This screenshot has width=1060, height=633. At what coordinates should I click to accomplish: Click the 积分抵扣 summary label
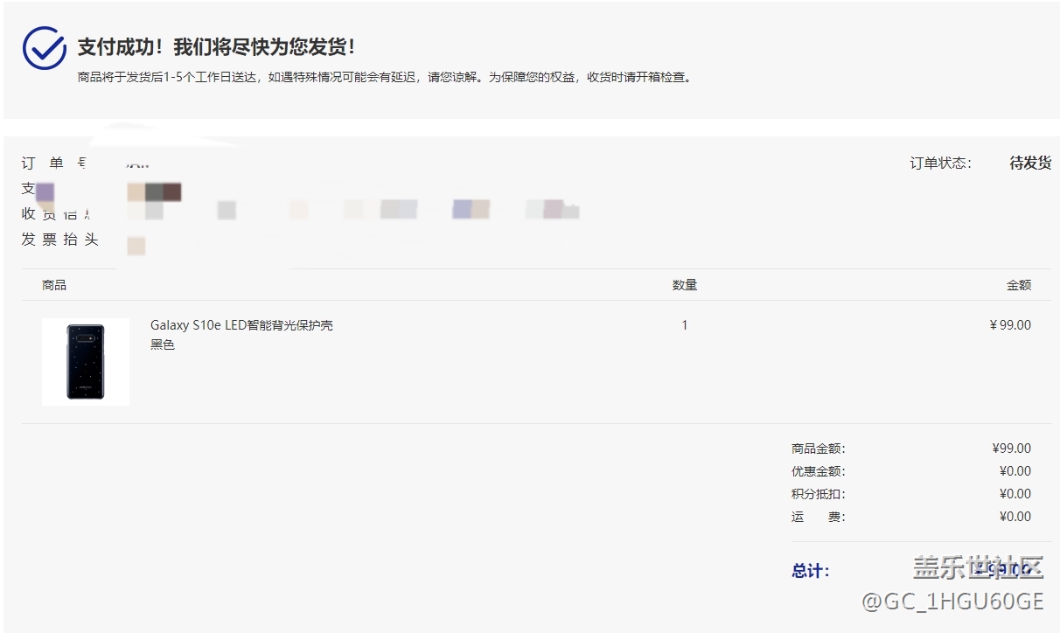tap(818, 494)
